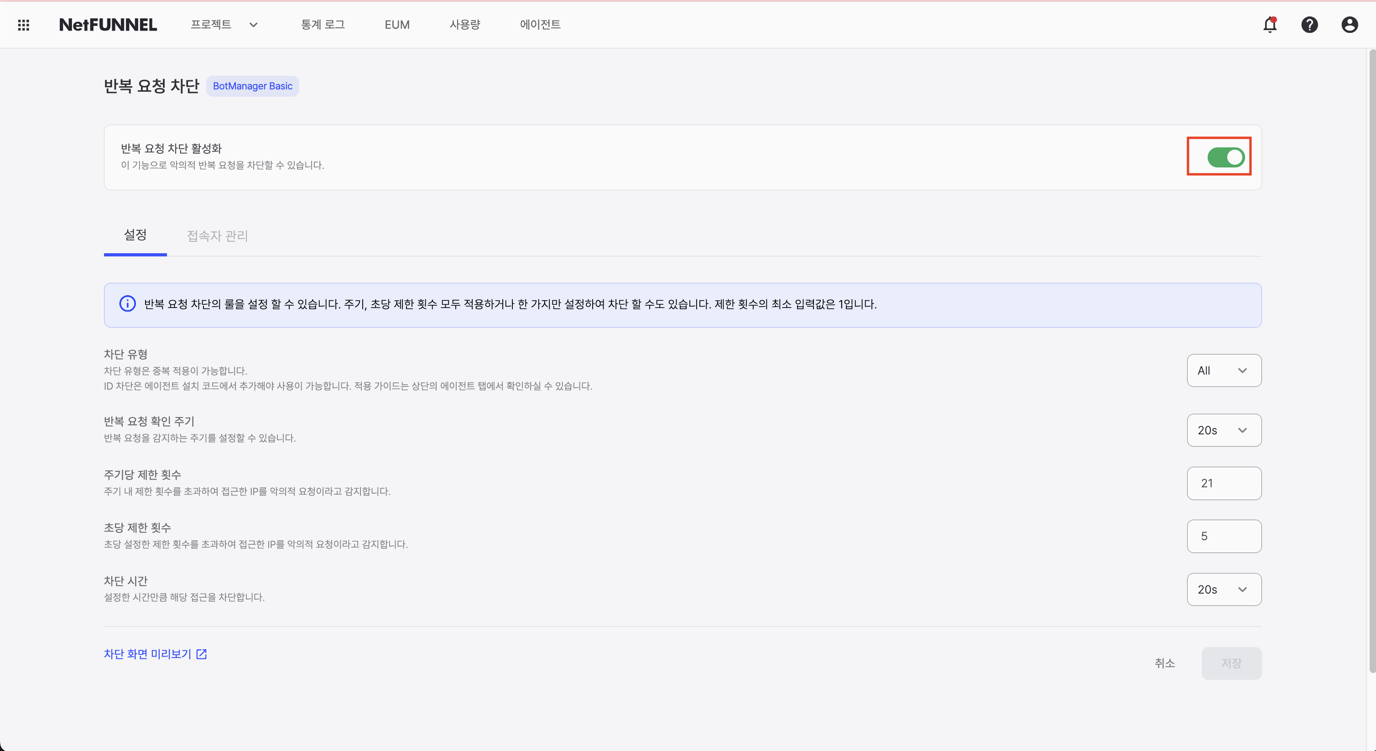Image resolution: width=1376 pixels, height=751 pixels.
Task: Click the 취소 button
Action: coord(1165,663)
